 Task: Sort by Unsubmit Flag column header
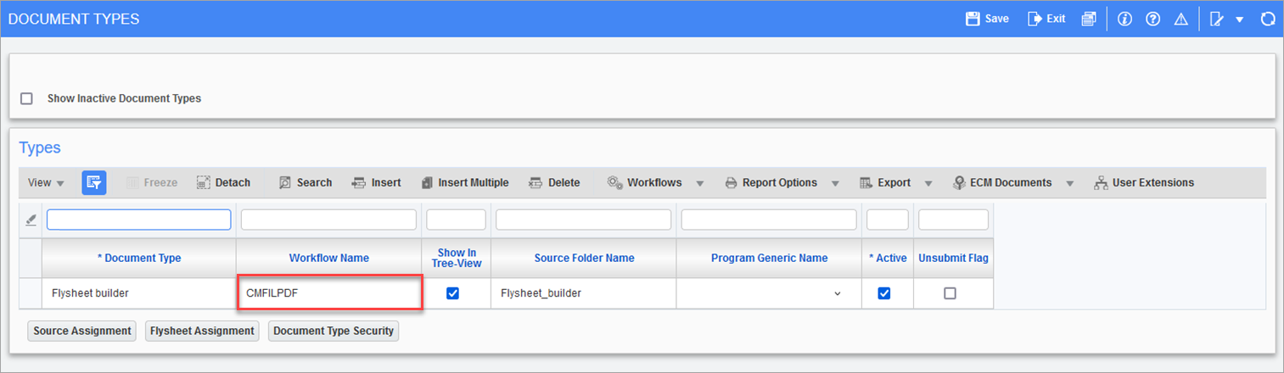click(954, 258)
